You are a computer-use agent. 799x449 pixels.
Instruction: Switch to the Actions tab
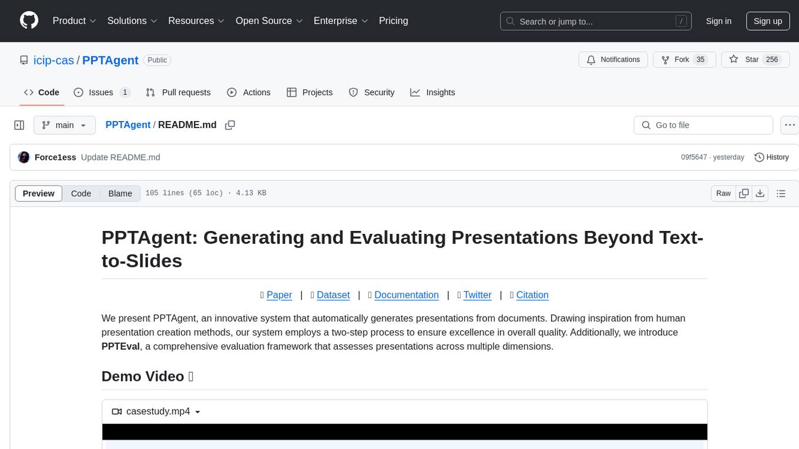[249, 92]
